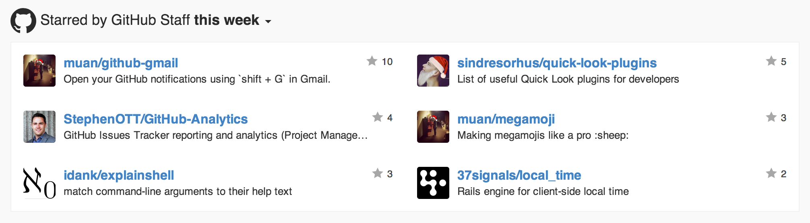
Task: Open the idank/explainshell repository link
Action: pyautogui.click(x=119, y=175)
